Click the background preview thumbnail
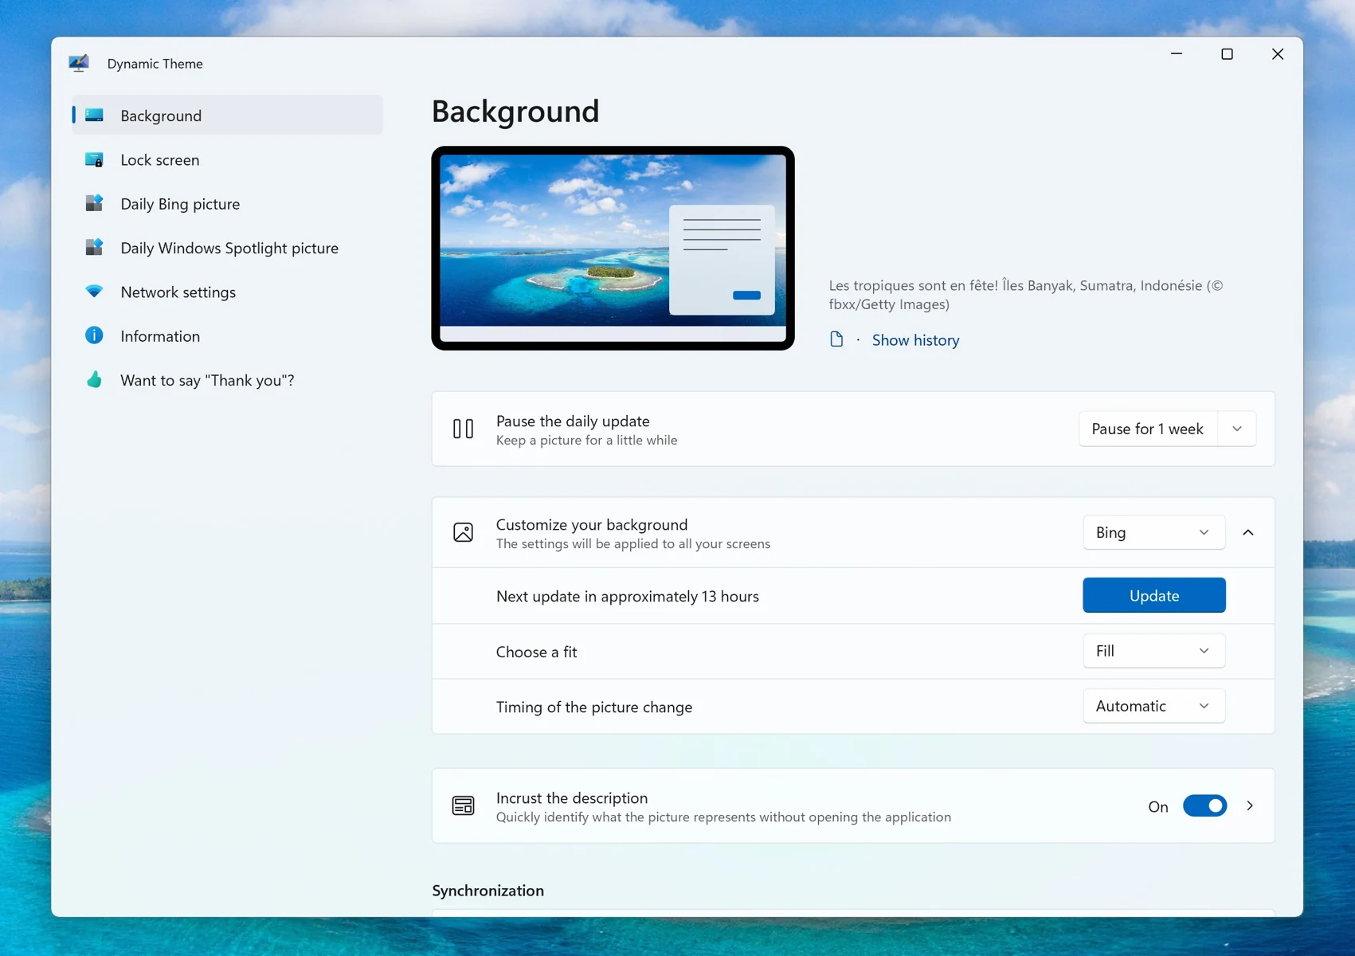This screenshot has height=956, width=1355. coord(613,248)
